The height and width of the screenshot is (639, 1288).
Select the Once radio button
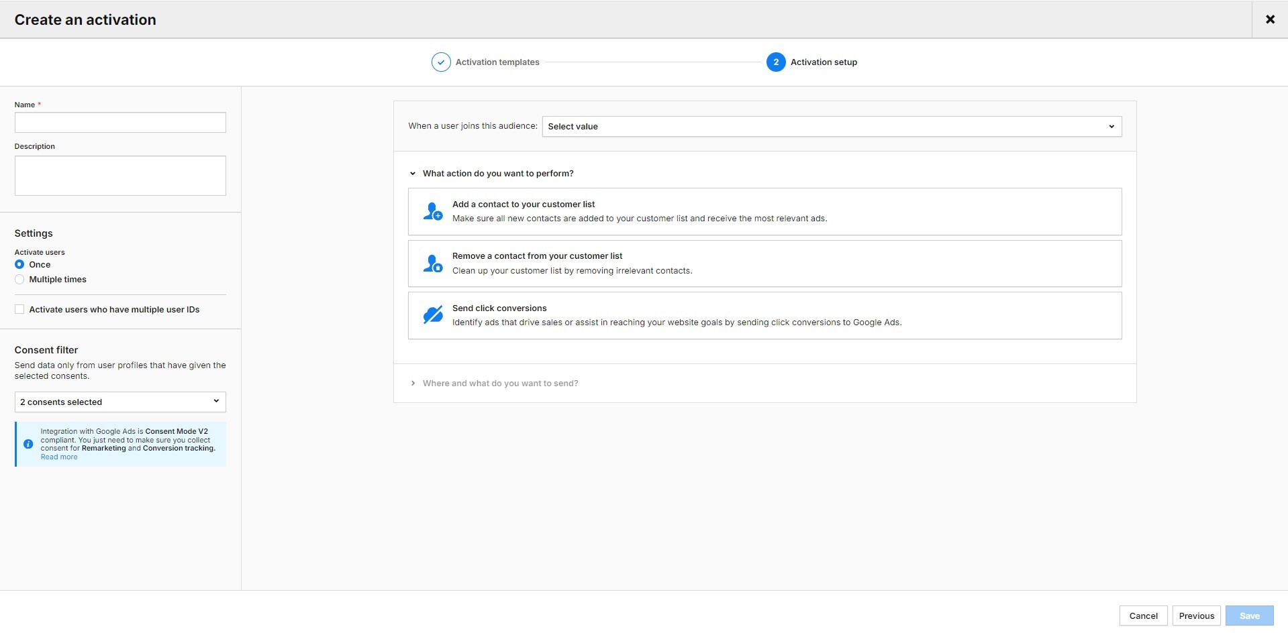coord(19,264)
